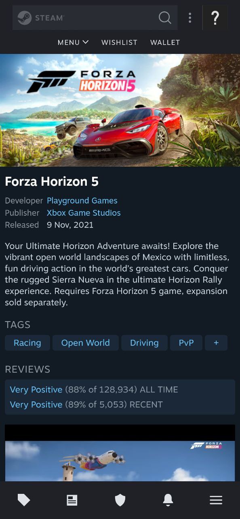Select the Racing tag
This screenshot has width=240, height=519.
tap(27, 343)
